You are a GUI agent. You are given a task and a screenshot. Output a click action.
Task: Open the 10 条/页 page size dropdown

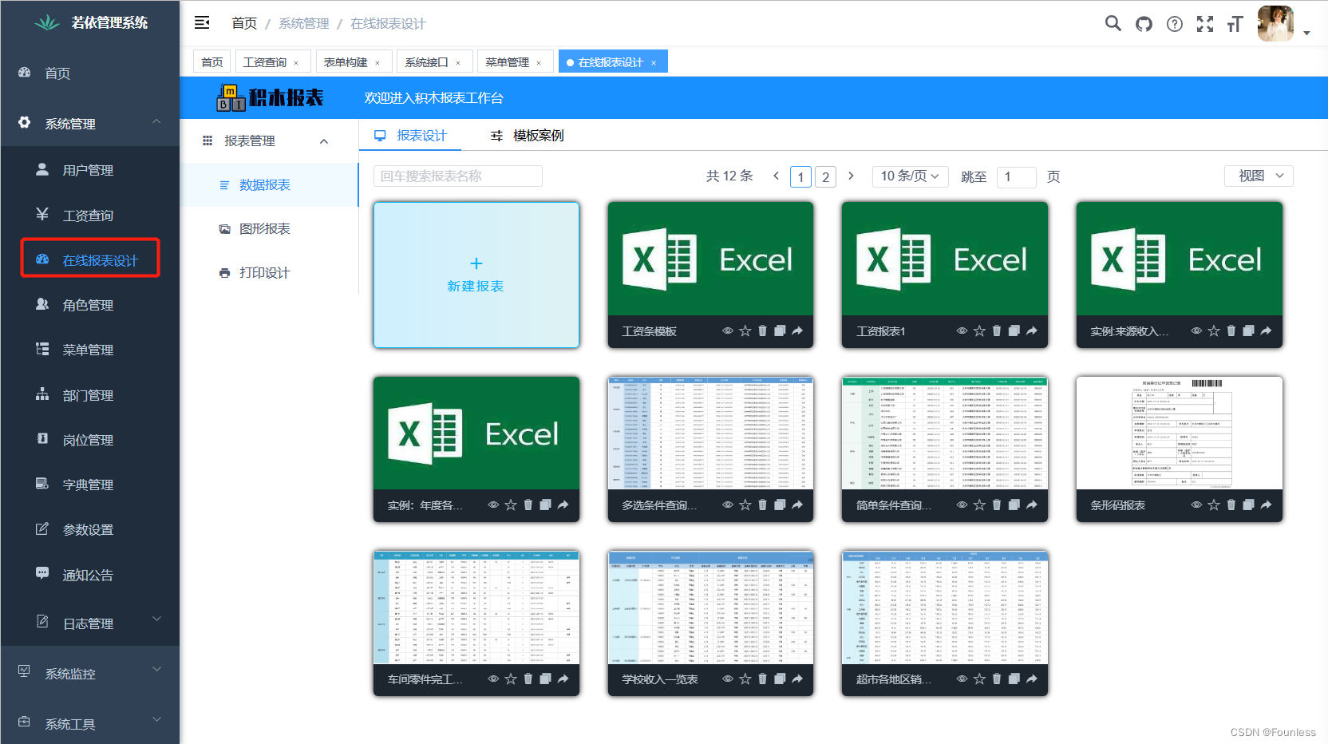click(910, 176)
